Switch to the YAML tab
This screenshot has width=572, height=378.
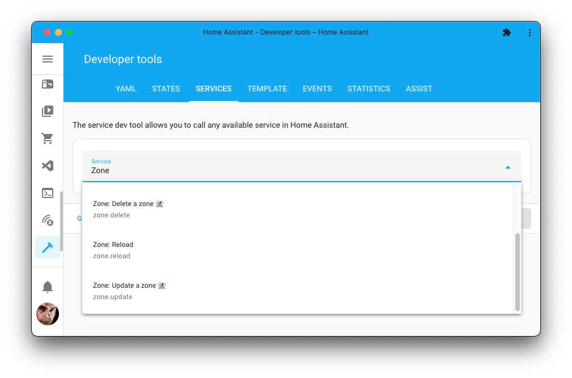point(125,89)
